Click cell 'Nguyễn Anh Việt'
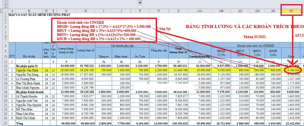 point(29,100)
